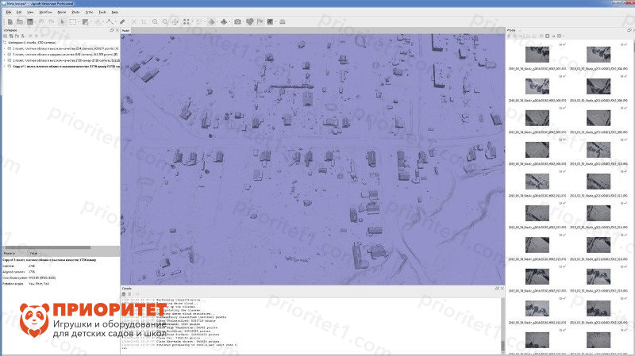Open the View menu
The image size is (635, 356).
tap(30, 12)
